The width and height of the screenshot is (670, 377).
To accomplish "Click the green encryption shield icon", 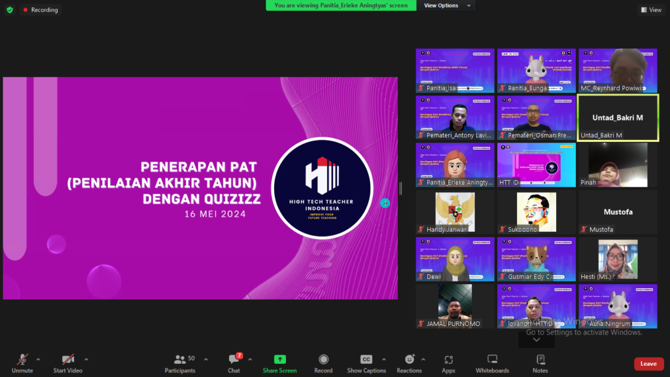I will 9,10.
